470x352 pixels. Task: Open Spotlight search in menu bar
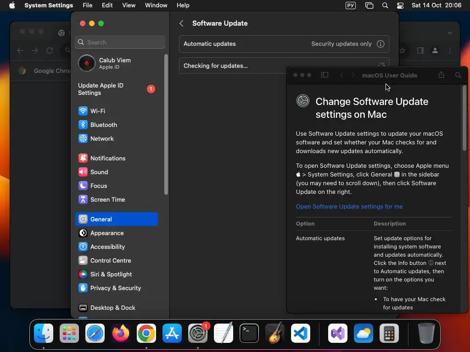[385, 5]
